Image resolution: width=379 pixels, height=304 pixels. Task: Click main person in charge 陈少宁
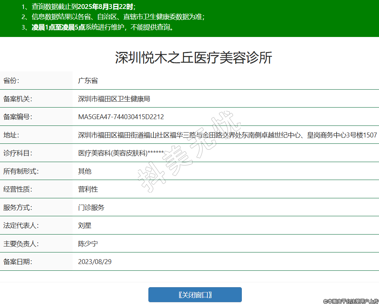pos(88,244)
